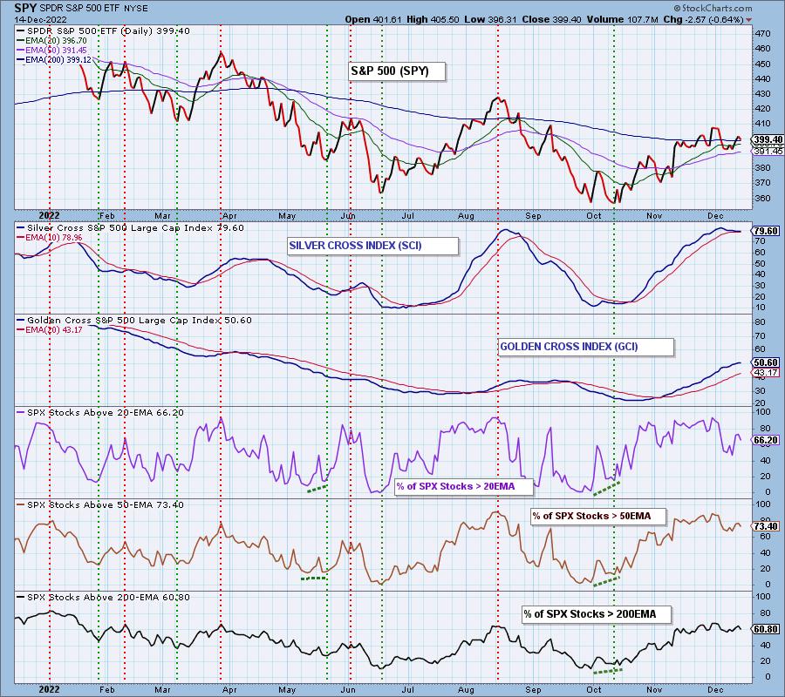This screenshot has height=697, width=785.
Task: Click the High 405.50 header value
Action: click(433, 19)
